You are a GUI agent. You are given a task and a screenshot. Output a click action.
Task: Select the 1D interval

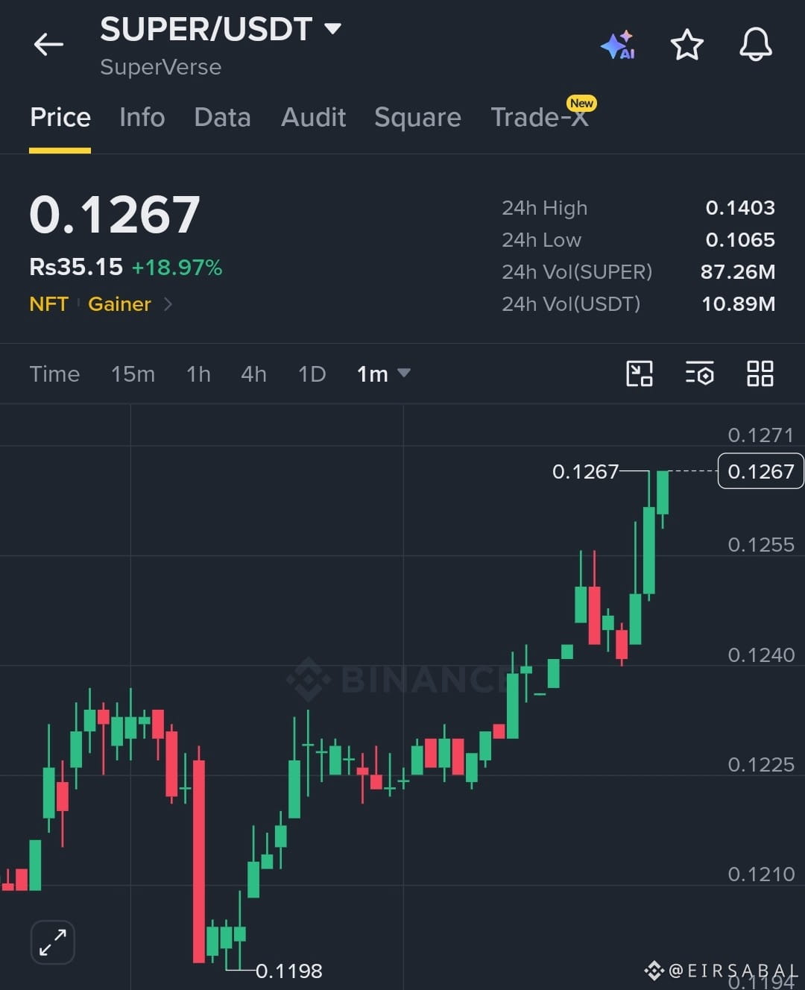point(312,373)
